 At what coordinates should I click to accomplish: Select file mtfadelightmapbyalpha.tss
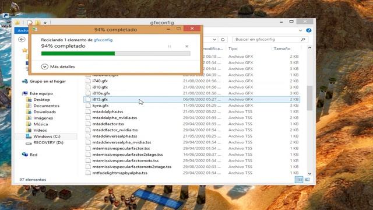[119, 173]
